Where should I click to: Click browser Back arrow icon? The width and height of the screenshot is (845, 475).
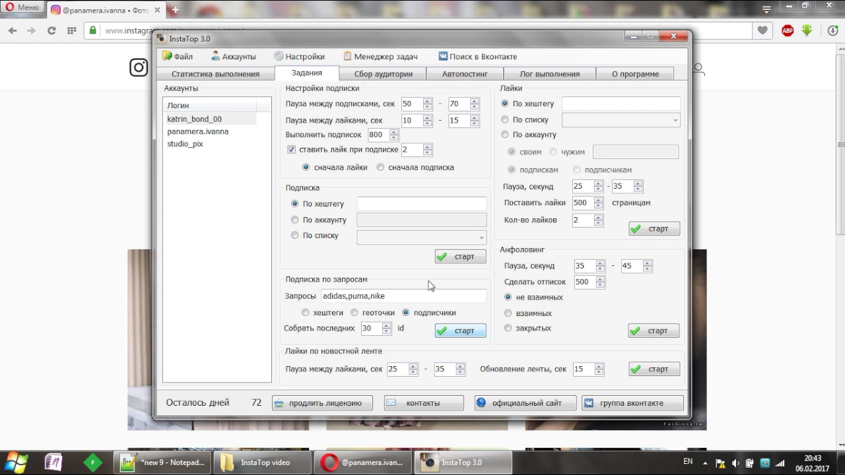(13, 30)
